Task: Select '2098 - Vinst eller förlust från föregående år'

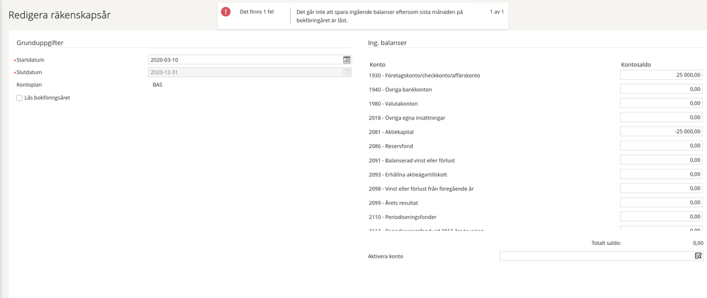Action: [x=421, y=189]
